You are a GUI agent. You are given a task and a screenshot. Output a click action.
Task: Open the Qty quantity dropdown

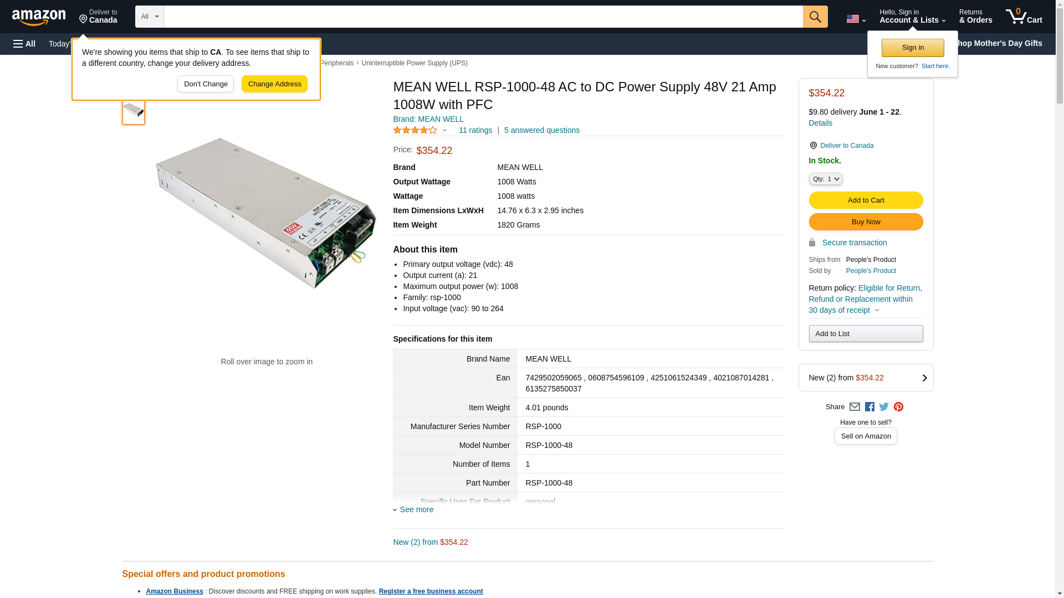(x=825, y=179)
